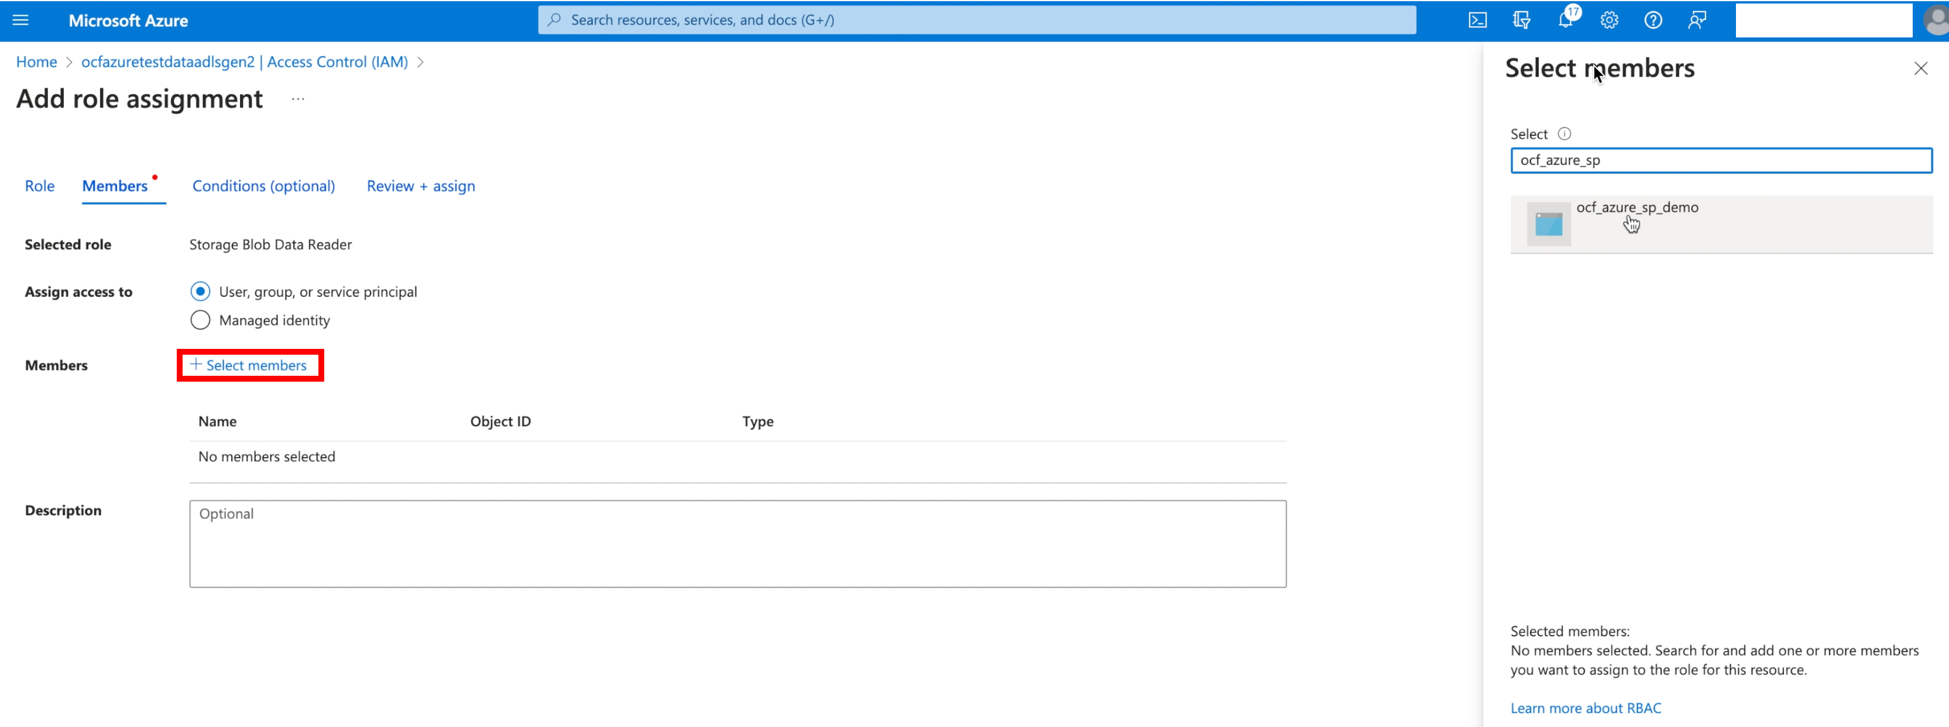Open the Access Control (IAM) breadcrumb

(245, 62)
